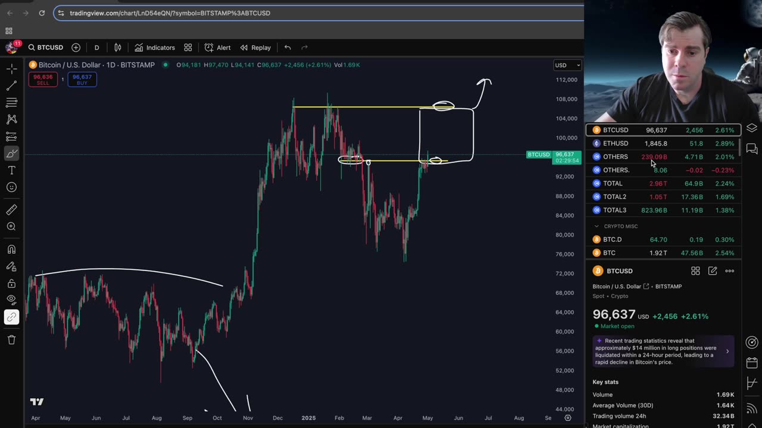Open the BTCUSD symbol search
This screenshot has height=428, width=762.
pos(46,48)
